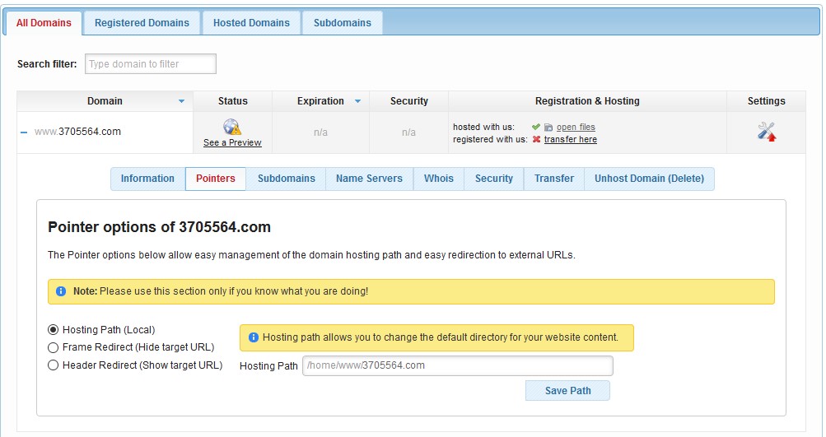Screen dimensions: 826x437
Task: Click the Expiration n/a cell
Action: pyautogui.click(x=321, y=132)
